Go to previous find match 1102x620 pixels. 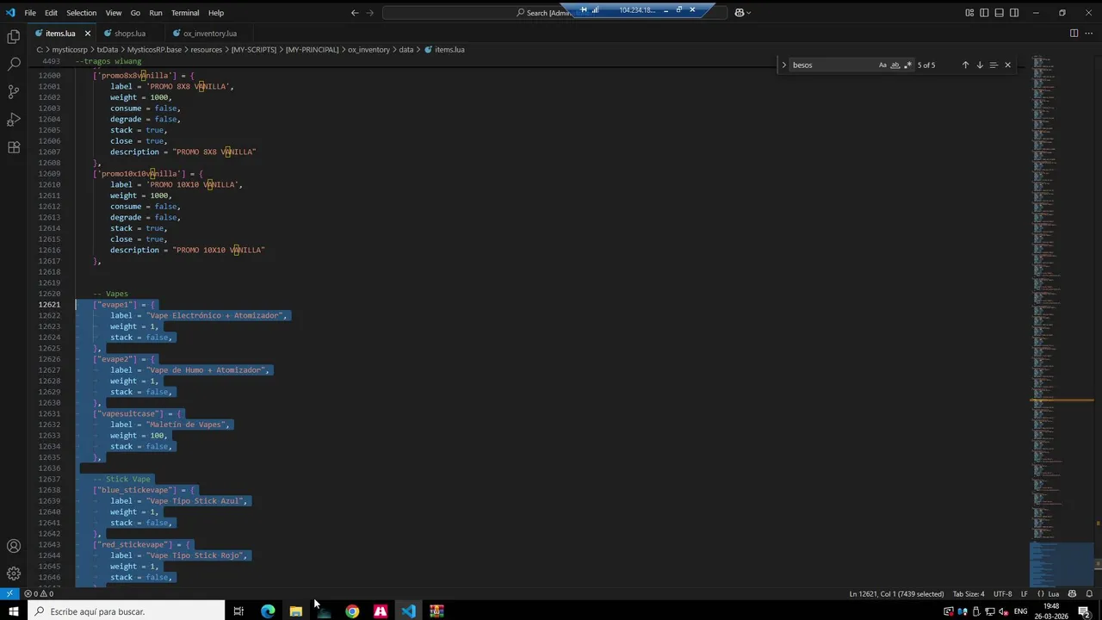point(965,65)
